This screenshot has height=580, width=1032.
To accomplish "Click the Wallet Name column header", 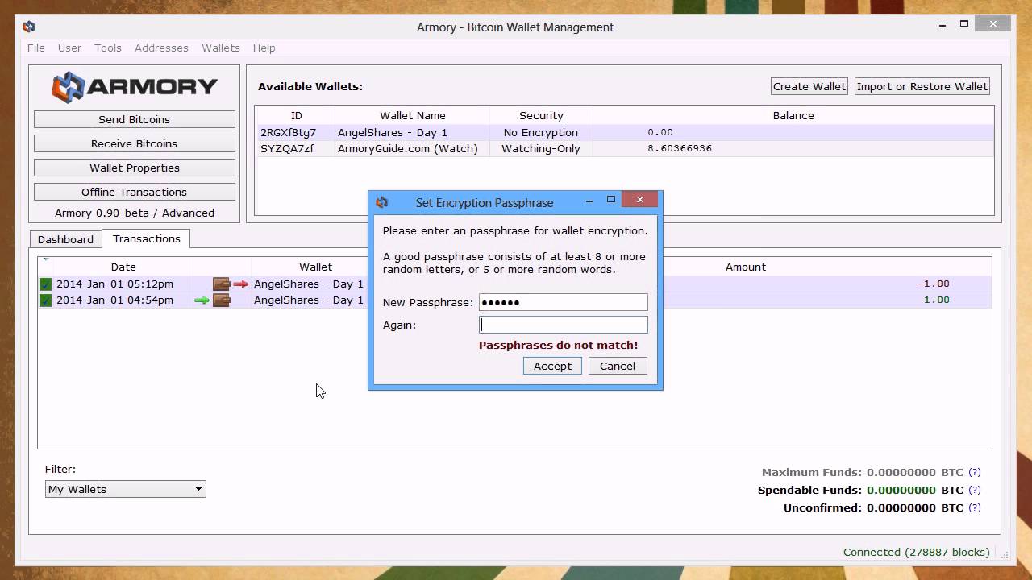I will click(x=412, y=115).
